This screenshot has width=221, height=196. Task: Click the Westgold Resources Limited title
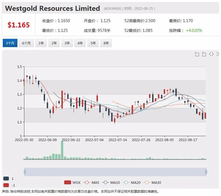pos(53,8)
